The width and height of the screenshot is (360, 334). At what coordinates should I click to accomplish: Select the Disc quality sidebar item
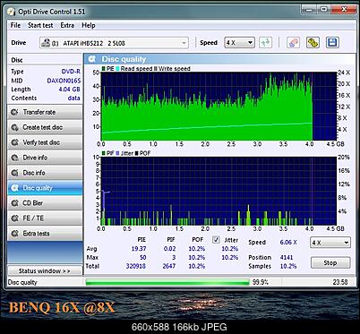pos(45,188)
